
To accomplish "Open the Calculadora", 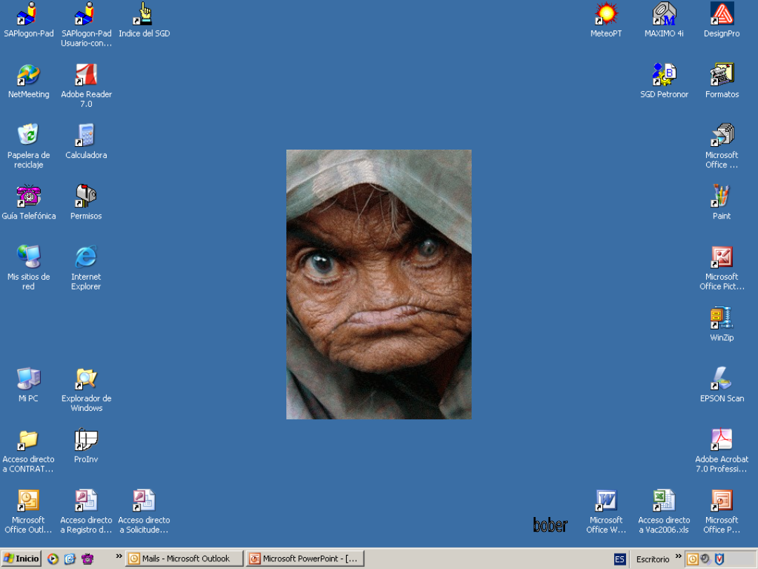I will point(86,133).
